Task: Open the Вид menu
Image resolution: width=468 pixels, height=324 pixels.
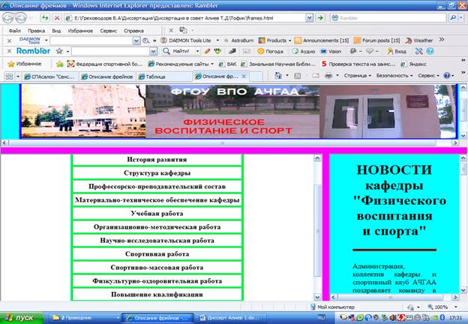Action: tap(56, 31)
